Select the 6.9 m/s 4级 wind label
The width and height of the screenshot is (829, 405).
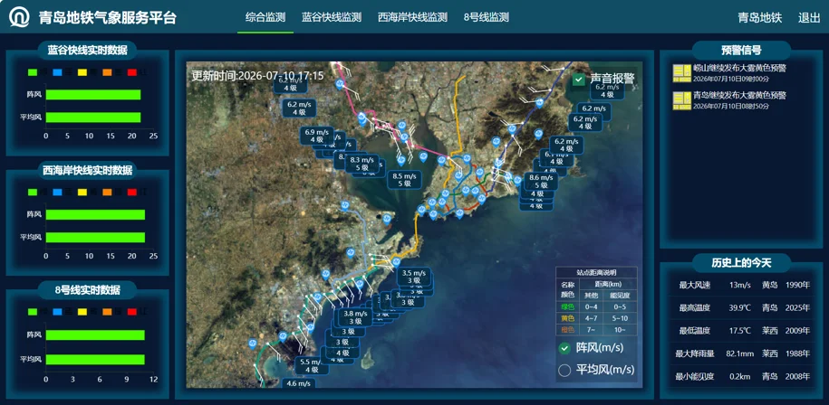coord(317,136)
